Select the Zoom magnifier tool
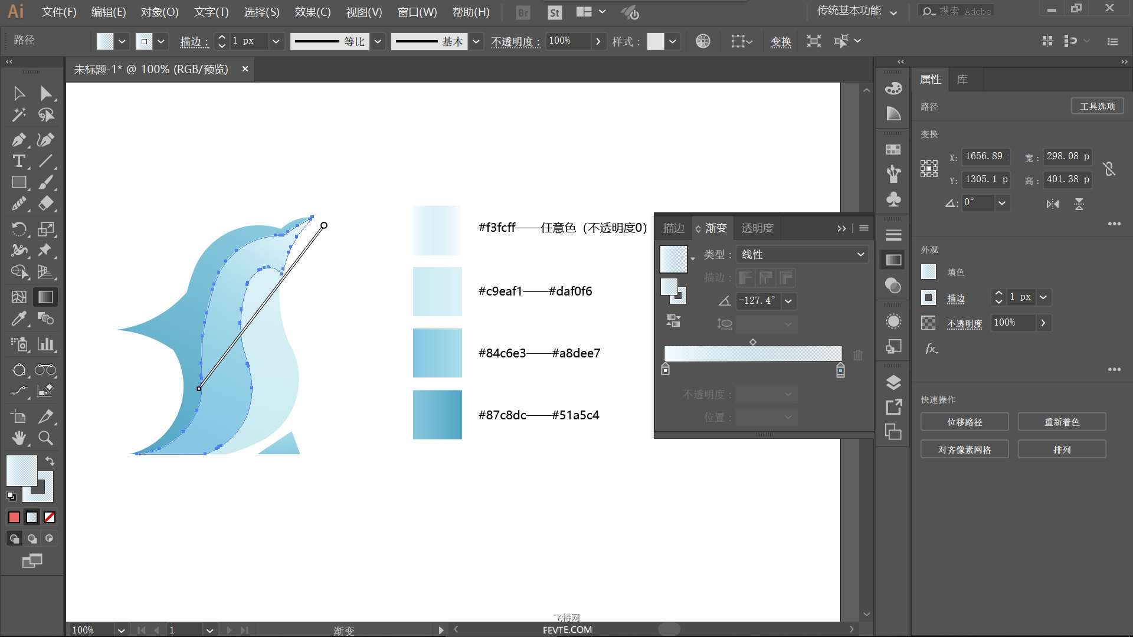Image resolution: width=1133 pixels, height=637 pixels. pos(45,438)
